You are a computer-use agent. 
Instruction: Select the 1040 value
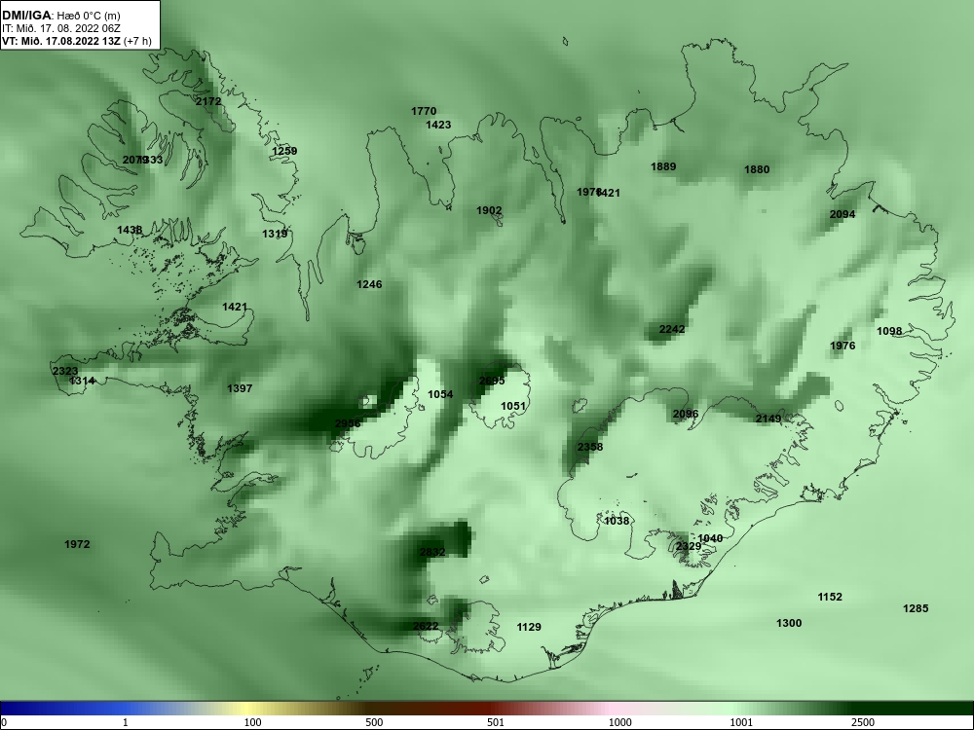(x=710, y=538)
